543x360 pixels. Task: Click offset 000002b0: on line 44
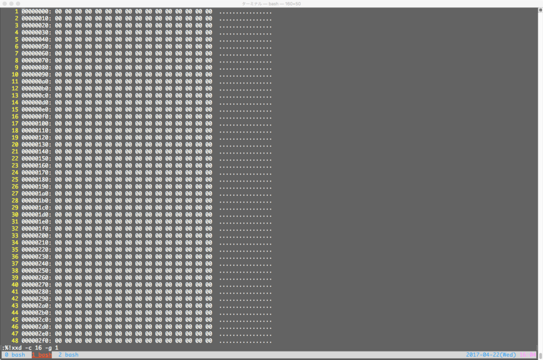tap(37, 313)
